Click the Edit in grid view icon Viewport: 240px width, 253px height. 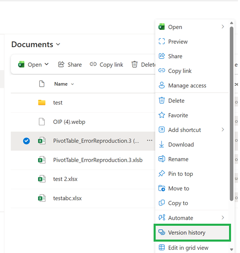pyautogui.click(x=162, y=247)
